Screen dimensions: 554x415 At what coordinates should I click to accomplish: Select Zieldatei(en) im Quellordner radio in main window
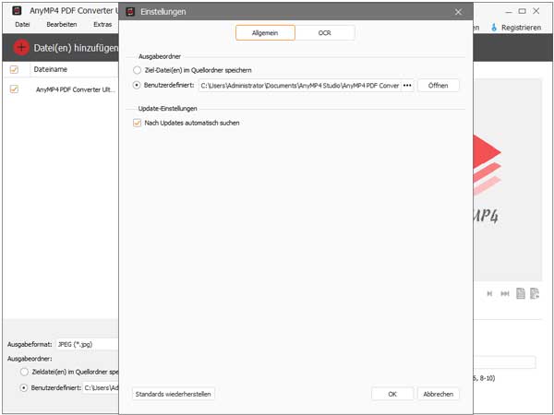click(x=24, y=372)
